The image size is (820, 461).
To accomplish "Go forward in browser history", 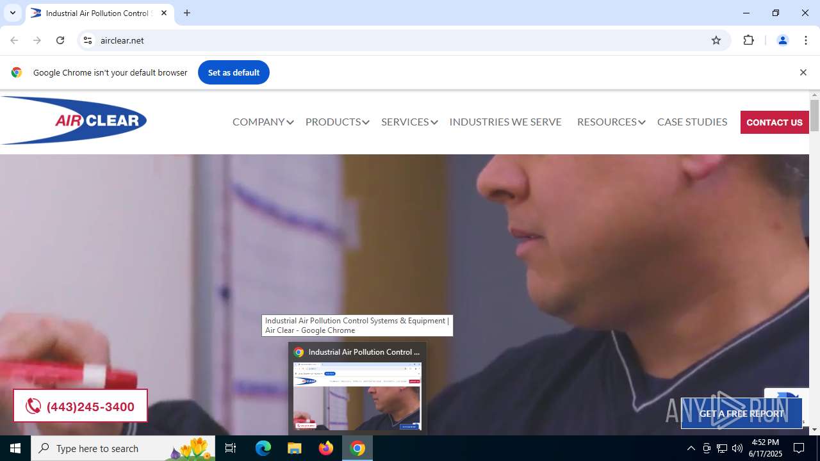I will point(37,40).
